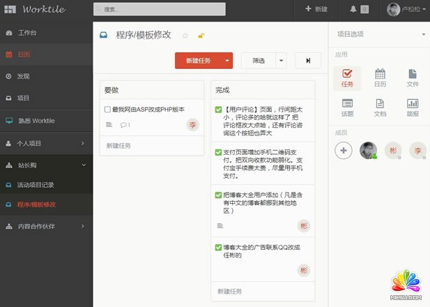Uncheck the 支付页面增加手机二维码支付 task
Screen dimensions: 430x307
[x=219, y=151]
